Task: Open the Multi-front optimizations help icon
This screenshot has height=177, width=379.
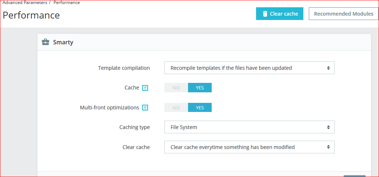Action: tap(145, 108)
